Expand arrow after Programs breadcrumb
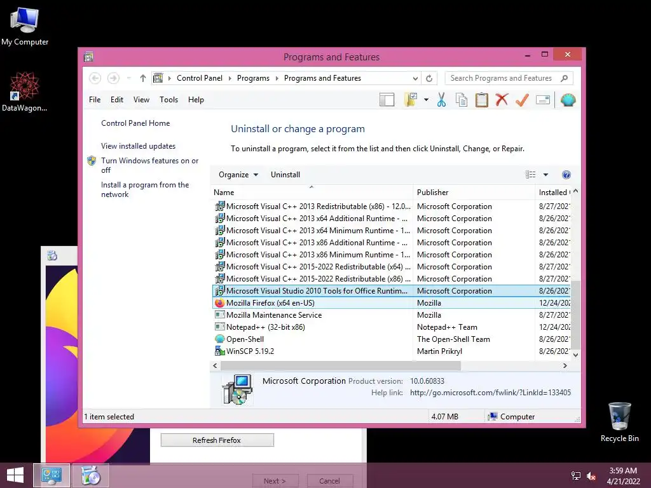The image size is (651, 488). click(277, 78)
